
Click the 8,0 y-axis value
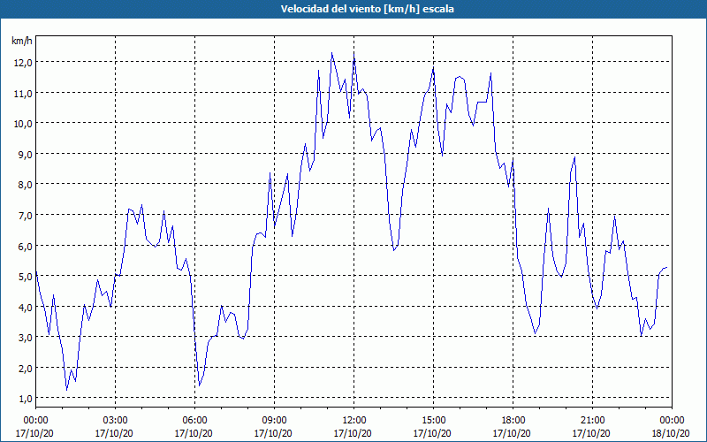25,185
